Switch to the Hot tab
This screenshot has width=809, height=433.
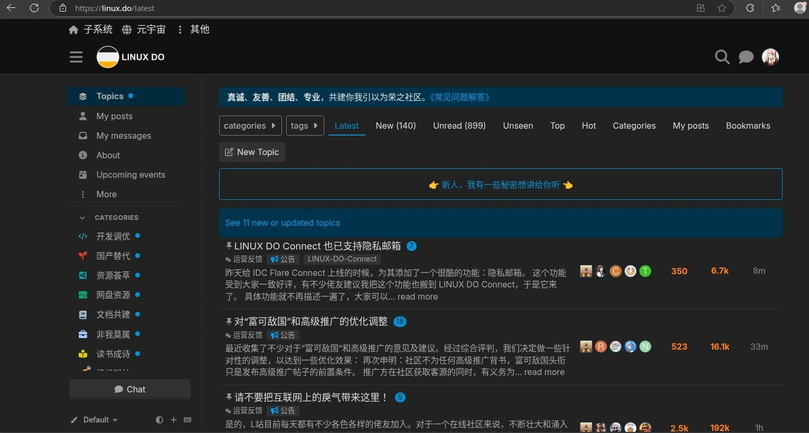point(588,126)
